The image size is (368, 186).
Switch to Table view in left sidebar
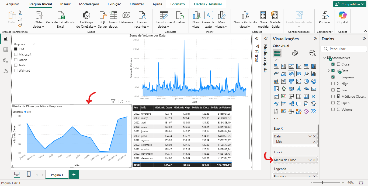point(5,50)
